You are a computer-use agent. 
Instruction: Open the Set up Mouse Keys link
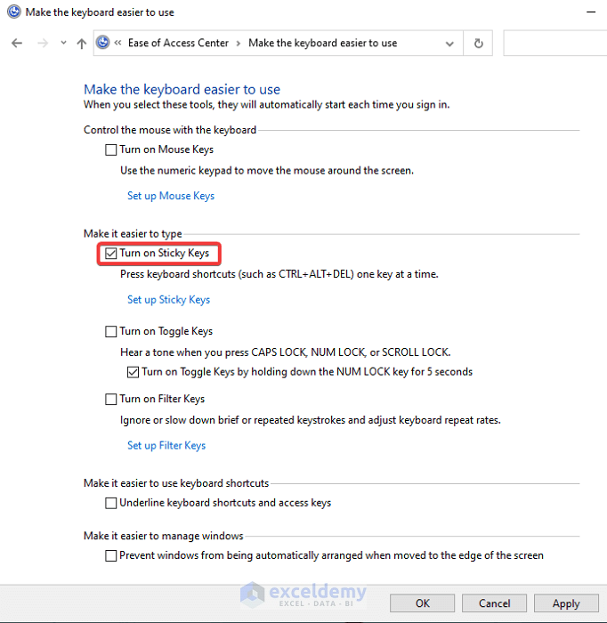(x=171, y=196)
